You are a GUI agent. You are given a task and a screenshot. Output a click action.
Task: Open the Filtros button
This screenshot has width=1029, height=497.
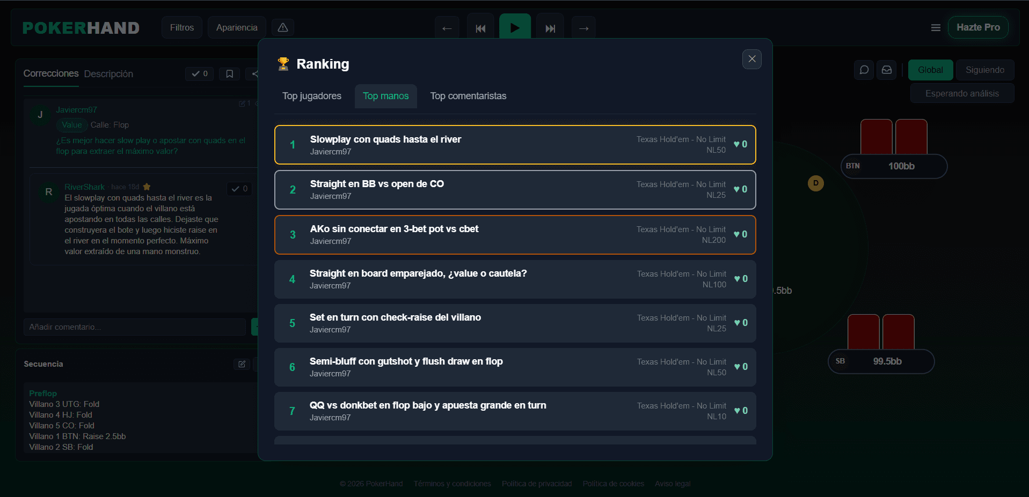[x=182, y=27]
